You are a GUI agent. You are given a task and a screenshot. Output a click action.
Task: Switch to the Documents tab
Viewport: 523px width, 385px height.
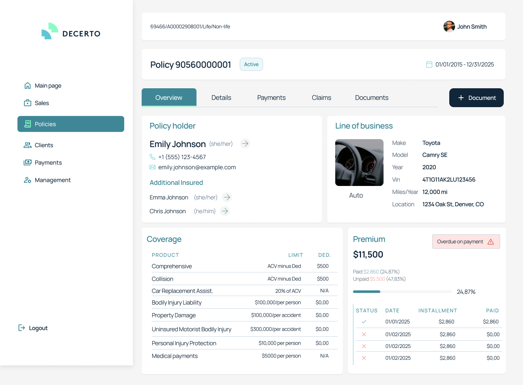point(372,98)
